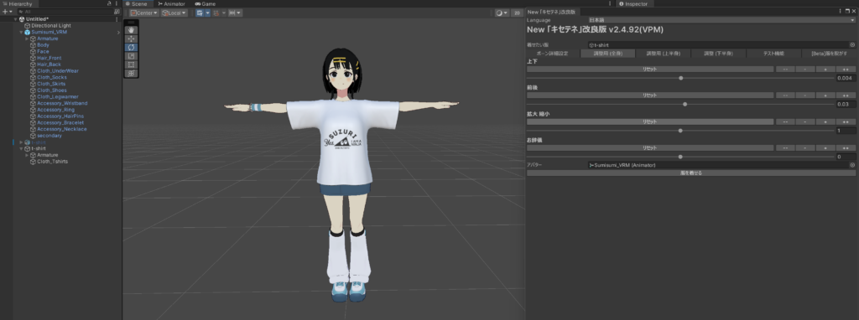This screenshot has width=859, height=320.
Task: Click the 服を着せる button
Action: tap(691, 173)
